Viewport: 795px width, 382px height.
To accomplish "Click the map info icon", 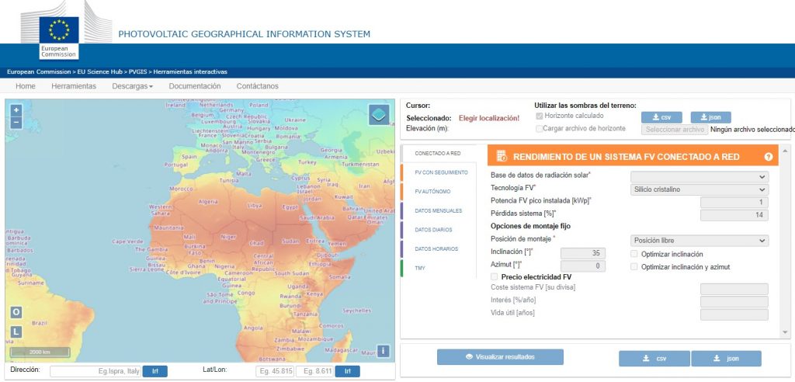I will [382, 351].
